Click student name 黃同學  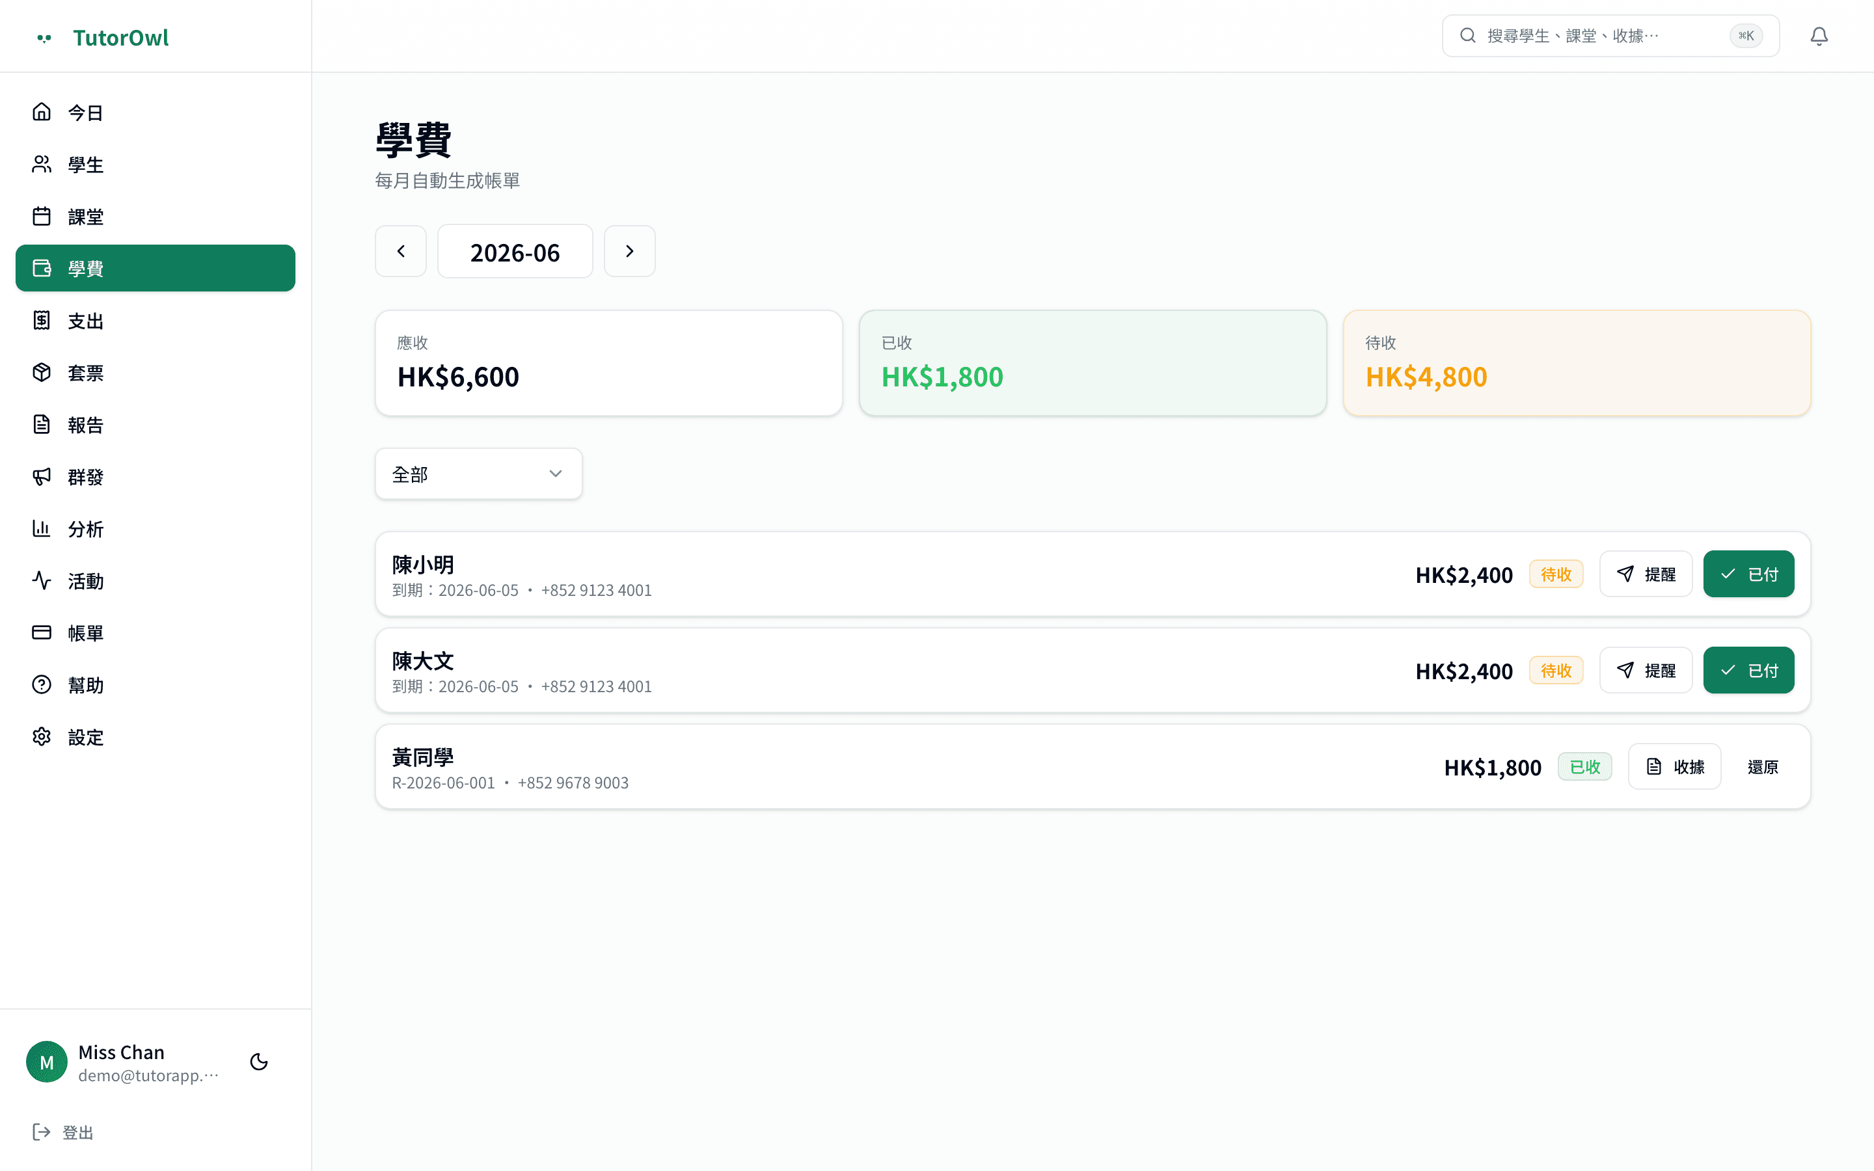pos(423,757)
